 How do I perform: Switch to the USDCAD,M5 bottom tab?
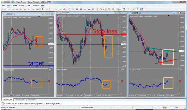(7, 100)
